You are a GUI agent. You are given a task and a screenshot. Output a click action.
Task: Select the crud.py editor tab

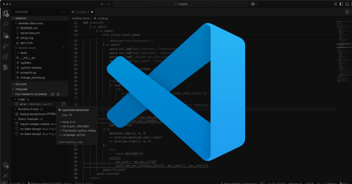click(82, 12)
